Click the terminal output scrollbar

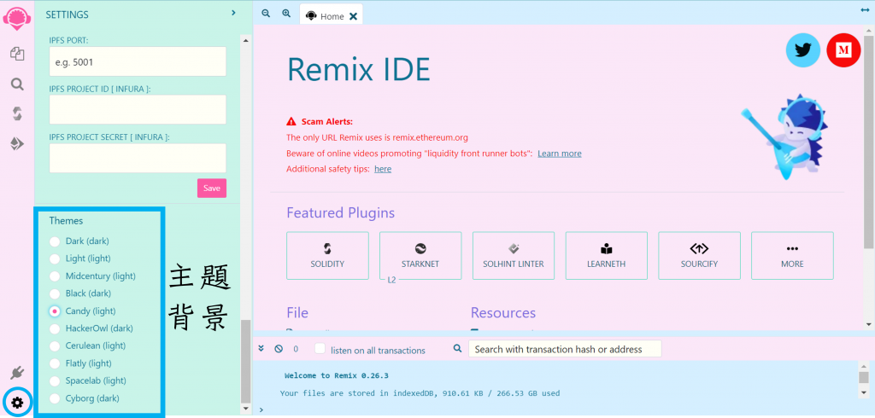[x=863, y=377]
